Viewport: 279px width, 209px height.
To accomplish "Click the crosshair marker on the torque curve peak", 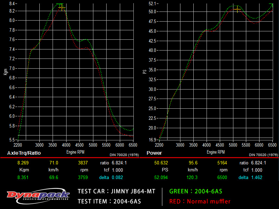I will click(62, 7).
